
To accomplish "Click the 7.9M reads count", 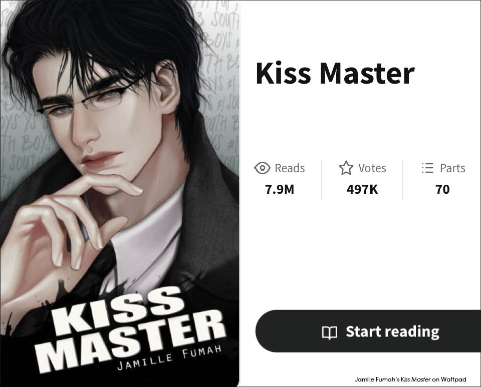I will 280,189.
